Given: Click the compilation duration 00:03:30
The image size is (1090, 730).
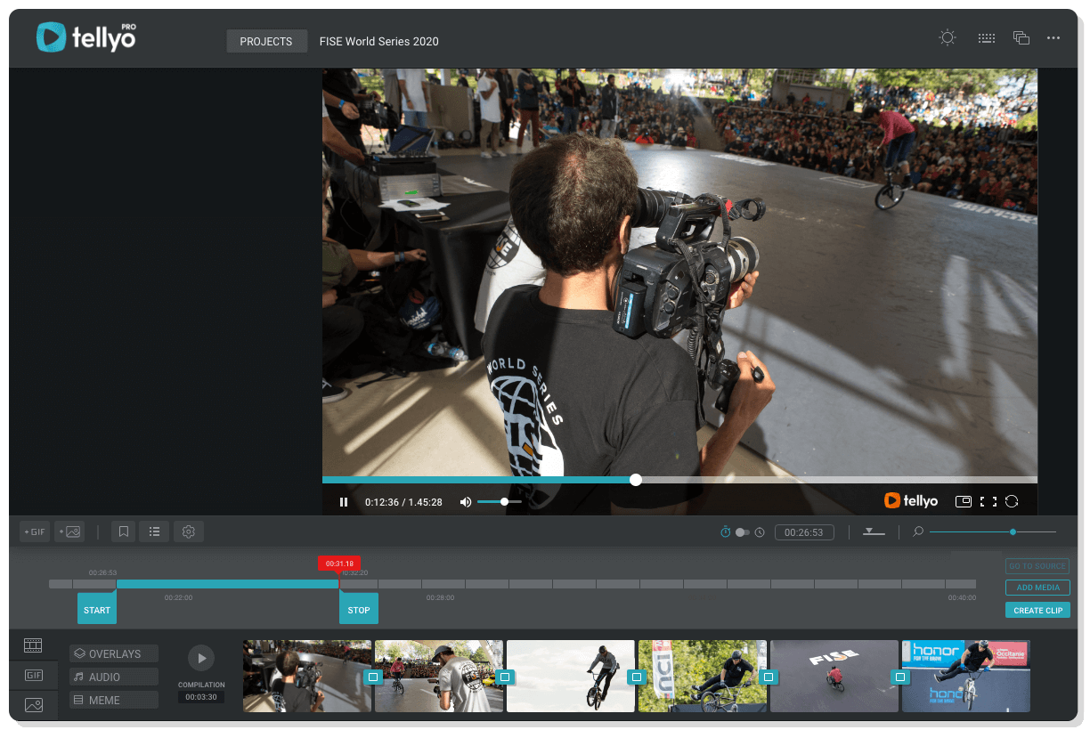Looking at the screenshot, I should (201, 697).
